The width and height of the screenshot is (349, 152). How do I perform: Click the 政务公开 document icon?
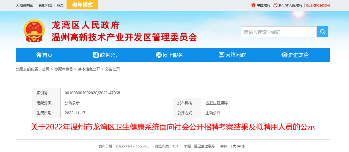(96, 55)
